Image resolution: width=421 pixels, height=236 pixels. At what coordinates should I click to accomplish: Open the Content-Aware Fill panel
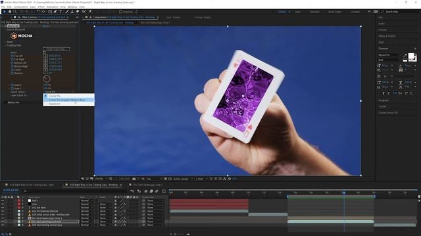click(387, 113)
